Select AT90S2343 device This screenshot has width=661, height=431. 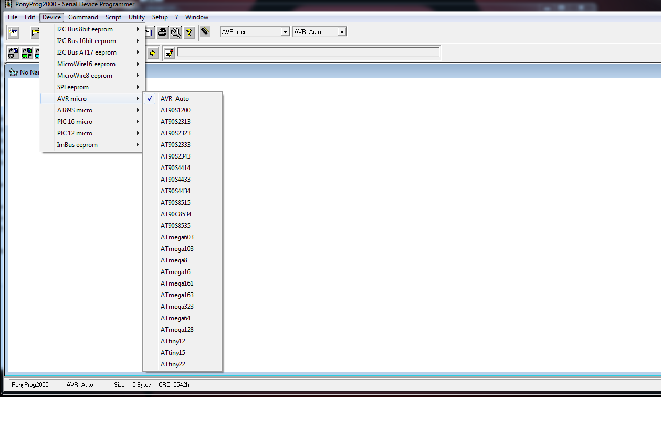183,156
